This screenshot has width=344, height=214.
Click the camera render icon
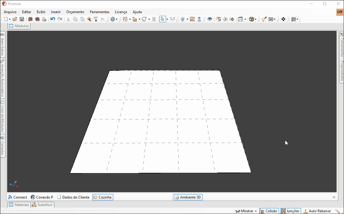271,19
